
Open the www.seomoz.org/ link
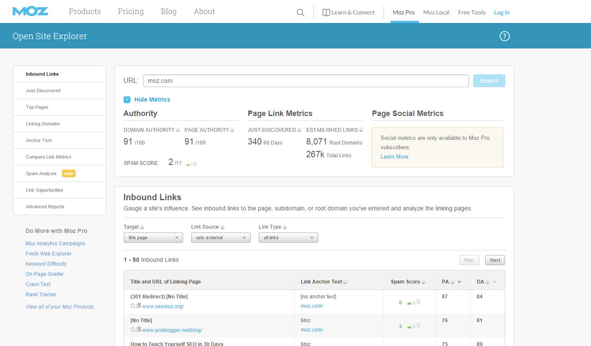pos(163,306)
